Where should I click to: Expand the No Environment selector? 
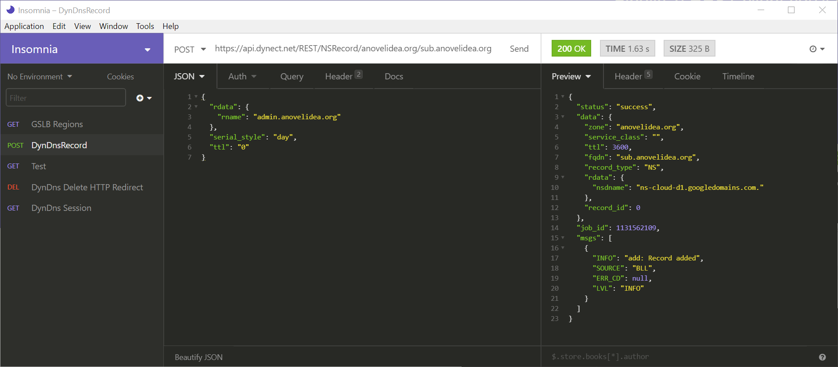coord(40,77)
